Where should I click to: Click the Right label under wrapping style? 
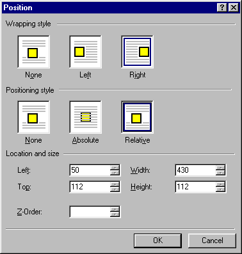138,75
